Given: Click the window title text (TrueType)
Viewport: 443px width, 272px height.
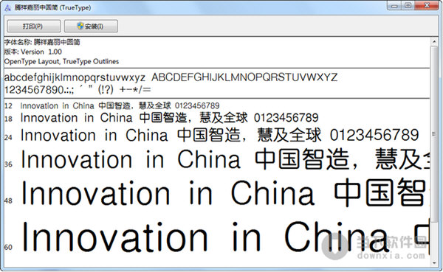Looking at the screenshot, I should click(x=53, y=8).
